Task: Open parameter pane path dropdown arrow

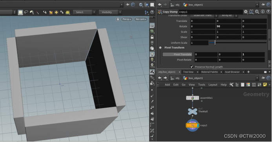Action: click(257, 5)
